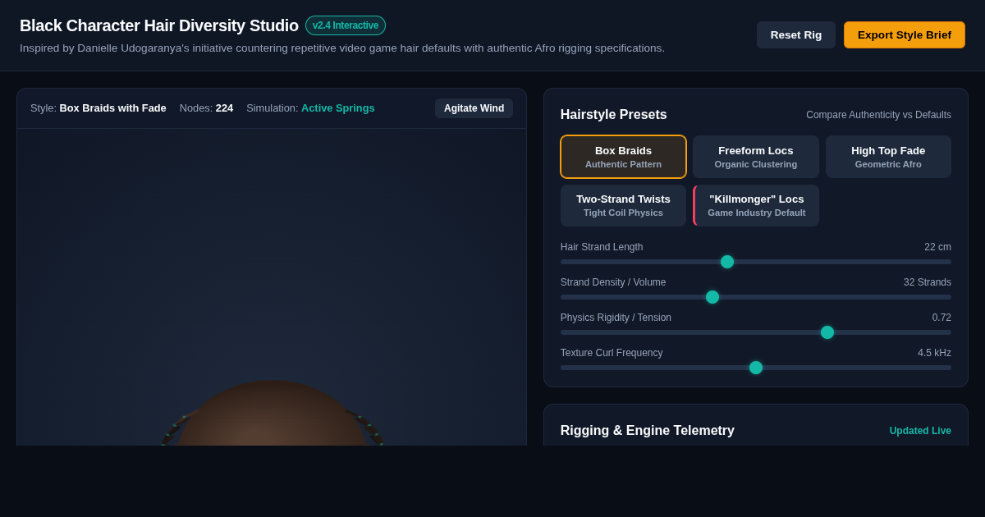Click the nodes count "224"
The height and width of the screenshot is (517, 985).
pyautogui.click(x=224, y=108)
